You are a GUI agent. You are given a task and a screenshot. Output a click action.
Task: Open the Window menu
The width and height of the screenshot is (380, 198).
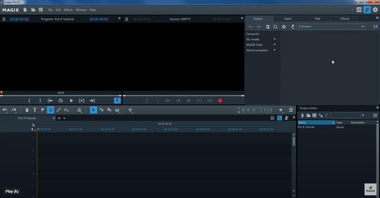tap(81, 10)
